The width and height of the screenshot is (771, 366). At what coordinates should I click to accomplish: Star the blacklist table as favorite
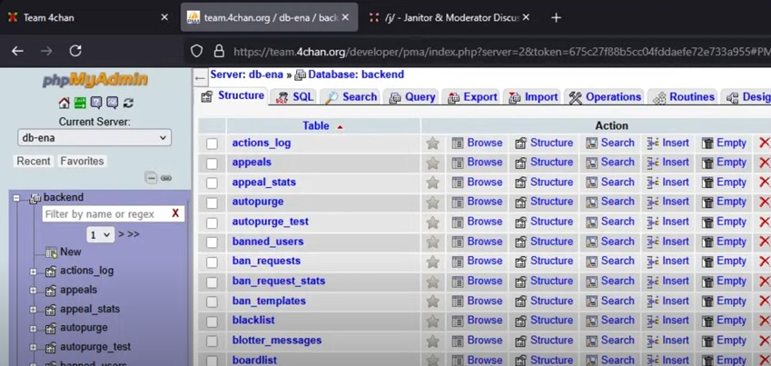[x=432, y=321]
